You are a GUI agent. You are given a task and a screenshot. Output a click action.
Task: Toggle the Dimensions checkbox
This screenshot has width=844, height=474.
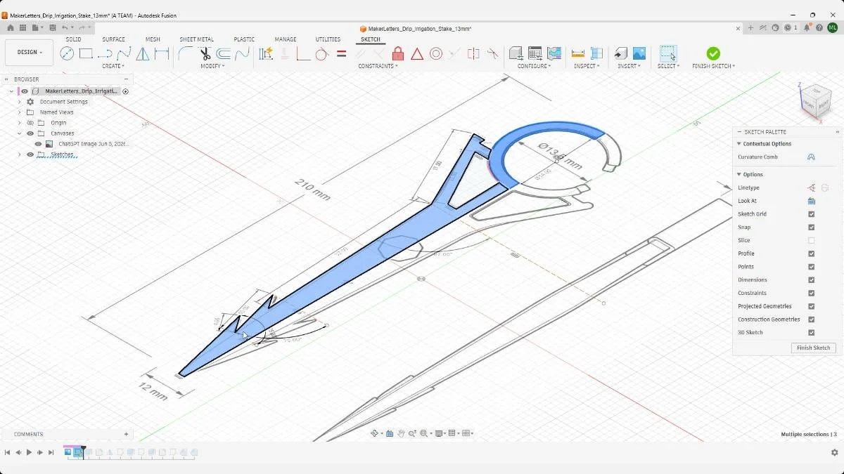click(811, 280)
